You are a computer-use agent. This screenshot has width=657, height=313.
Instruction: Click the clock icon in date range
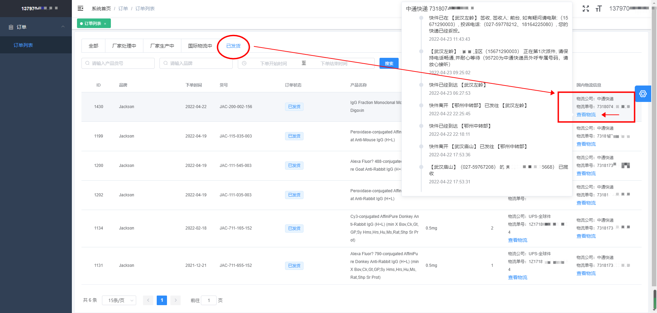tap(244, 63)
